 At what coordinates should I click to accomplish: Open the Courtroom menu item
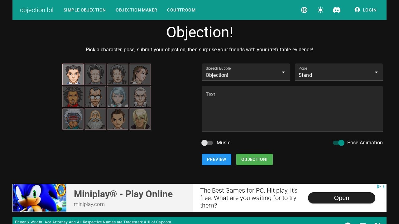click(x=181, y=10)
